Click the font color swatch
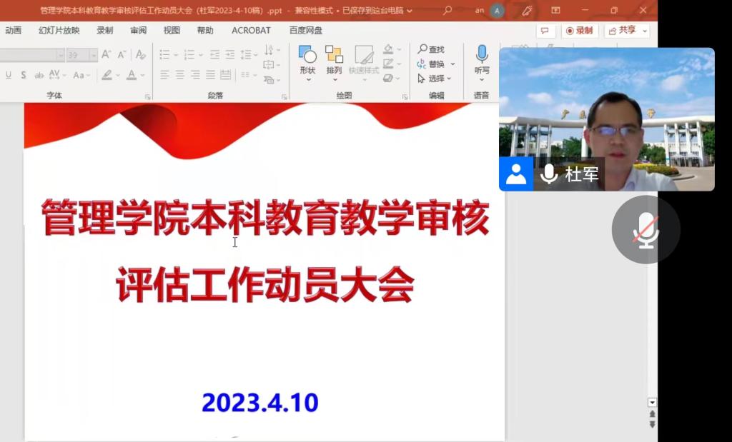 pos(132,75)
